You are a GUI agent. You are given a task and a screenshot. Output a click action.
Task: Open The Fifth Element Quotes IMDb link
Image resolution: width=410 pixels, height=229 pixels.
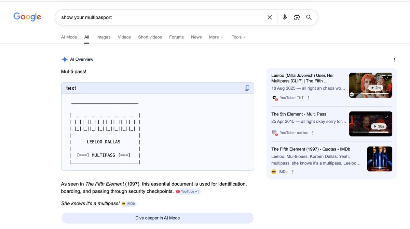pyautogui.click(x=311, y=149)
